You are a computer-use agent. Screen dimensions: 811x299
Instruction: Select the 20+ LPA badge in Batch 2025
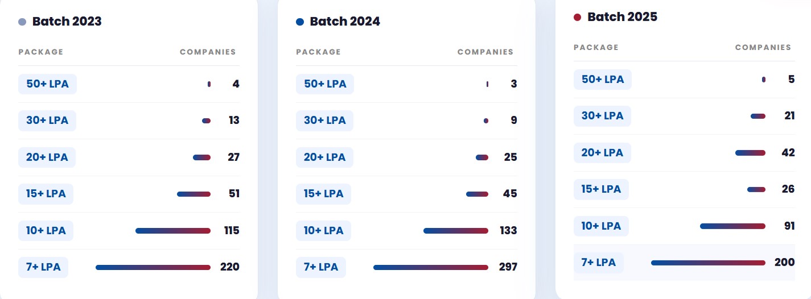[602, 153]
